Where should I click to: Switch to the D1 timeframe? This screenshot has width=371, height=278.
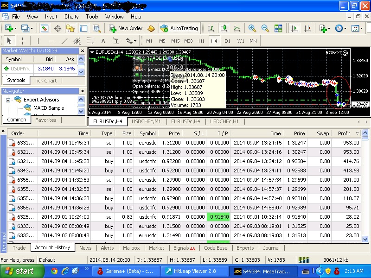click(x=227, y=41)
